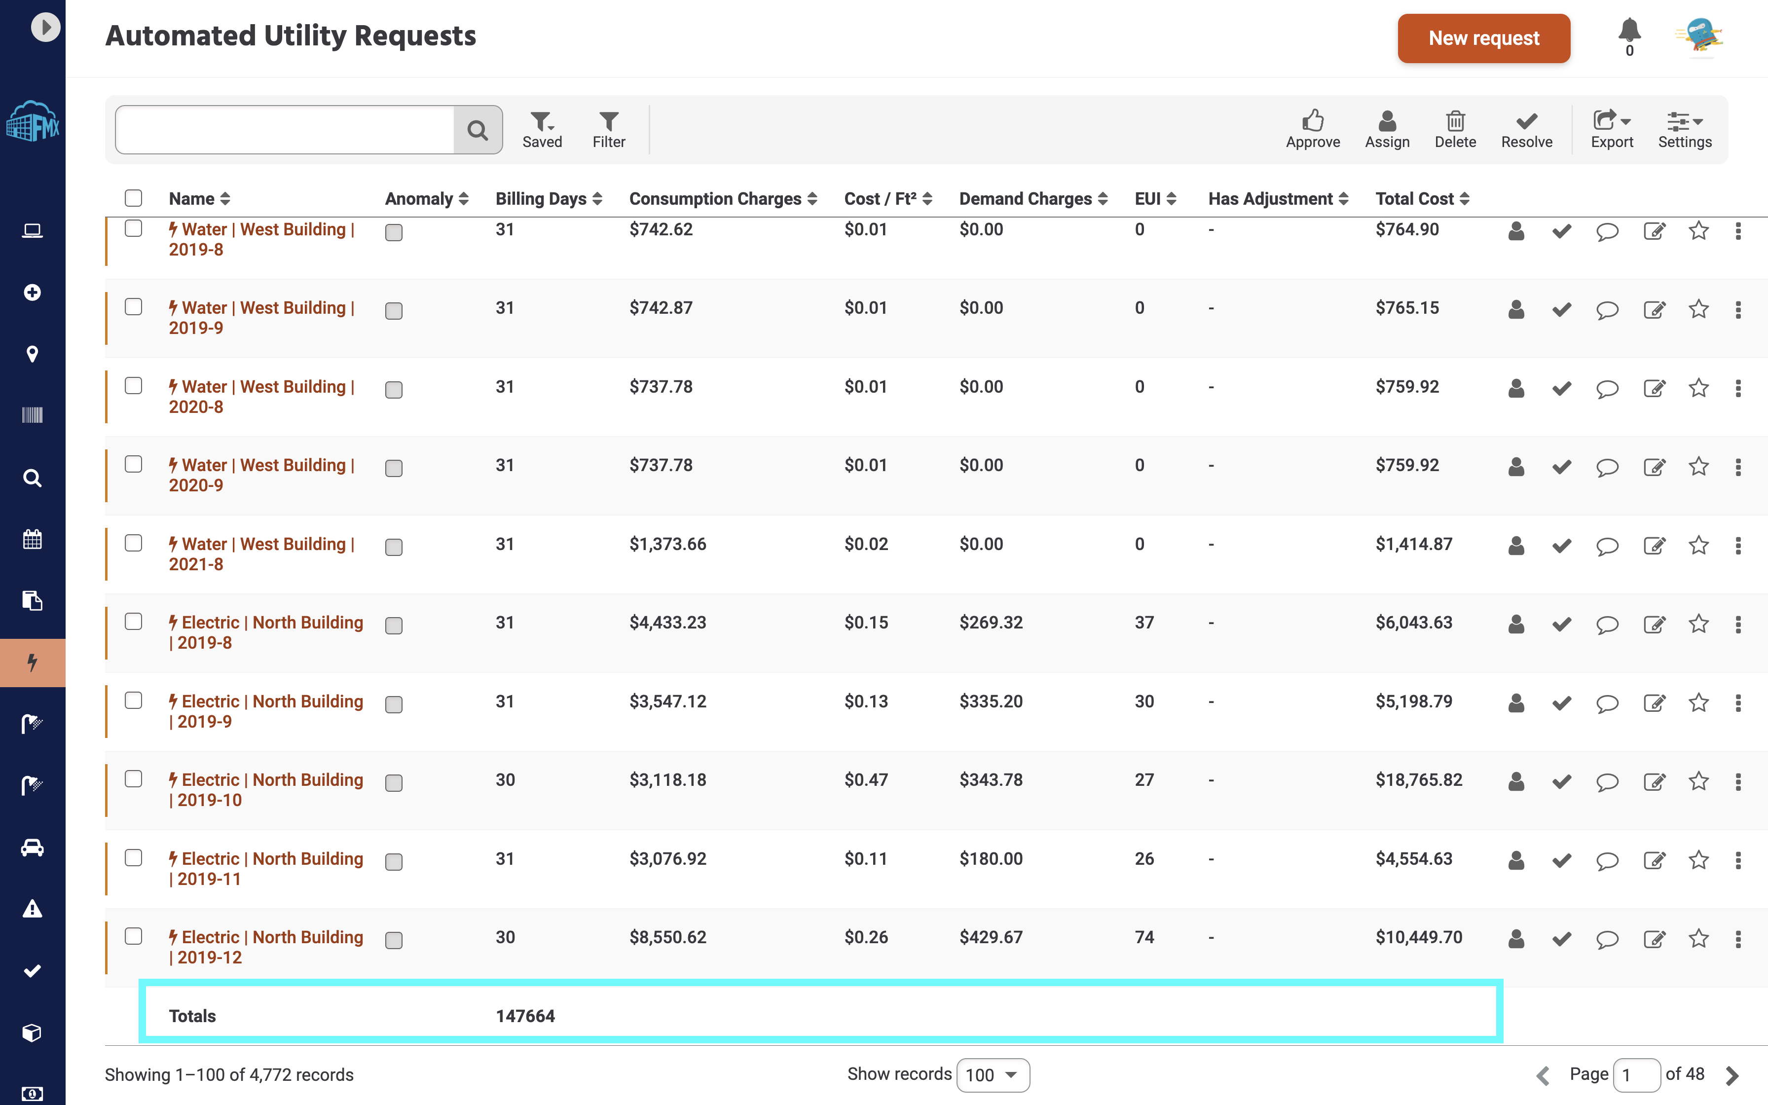The height and width of the screenshot is (1105, 1768).
Task: Click the page number input field
Action: click(x=1636, y=1075)
